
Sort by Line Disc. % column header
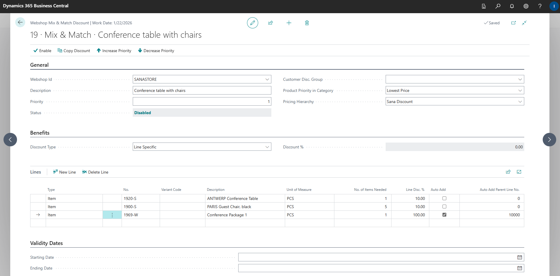click(415, 190)
